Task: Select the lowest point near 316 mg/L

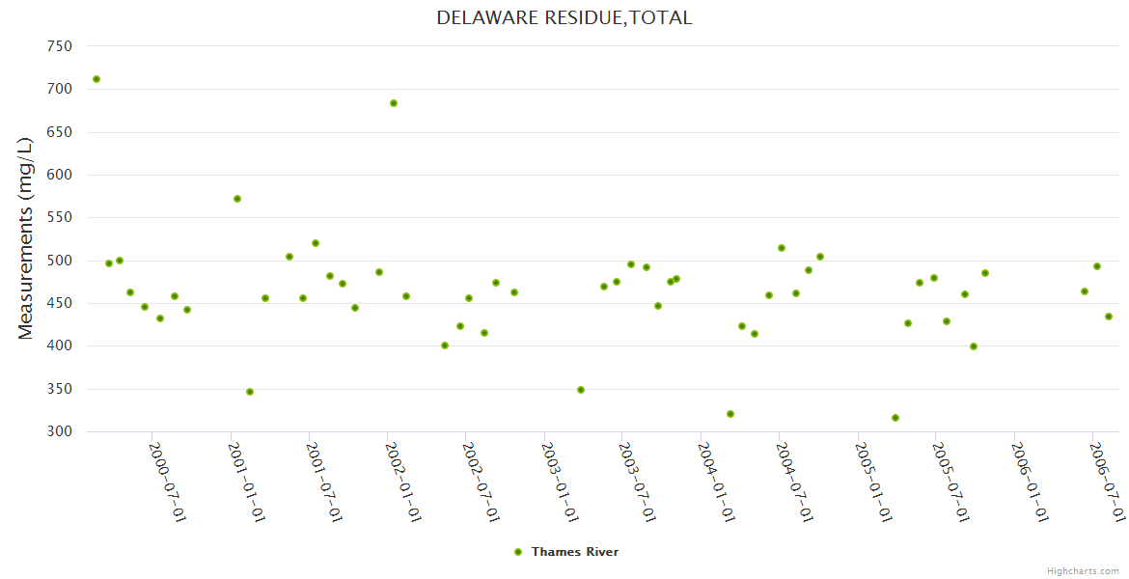Action: point(895,418)
